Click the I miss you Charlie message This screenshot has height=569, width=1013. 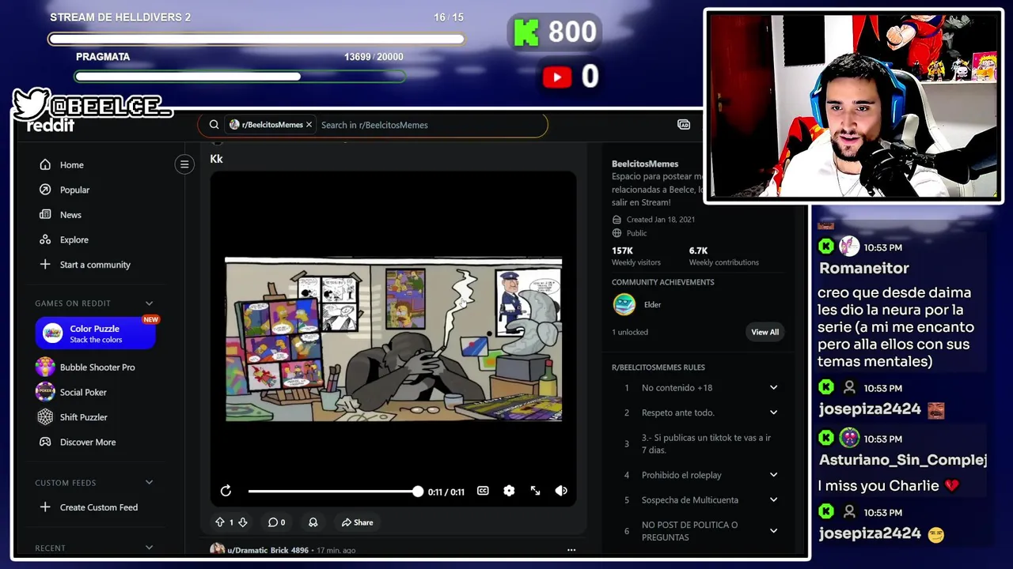(888, 486)
